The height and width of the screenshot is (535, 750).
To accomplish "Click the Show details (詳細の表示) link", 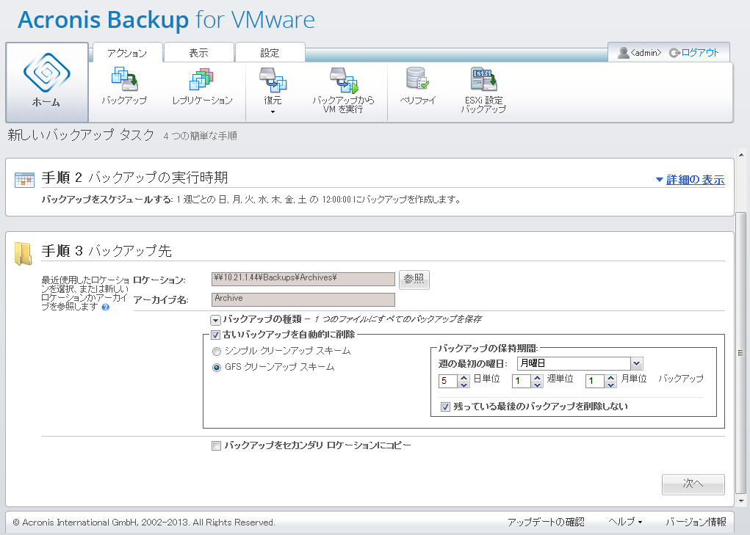I will [689, 180].
